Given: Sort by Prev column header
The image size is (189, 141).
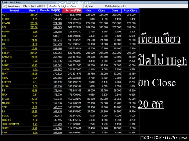Looking at the screenshot, I should [x=32, y=11].
